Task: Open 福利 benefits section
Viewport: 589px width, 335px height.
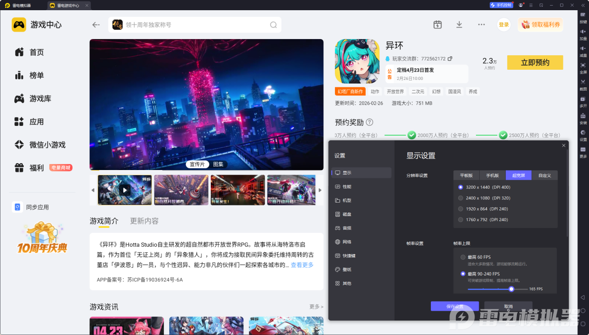Action: (29, 168)
